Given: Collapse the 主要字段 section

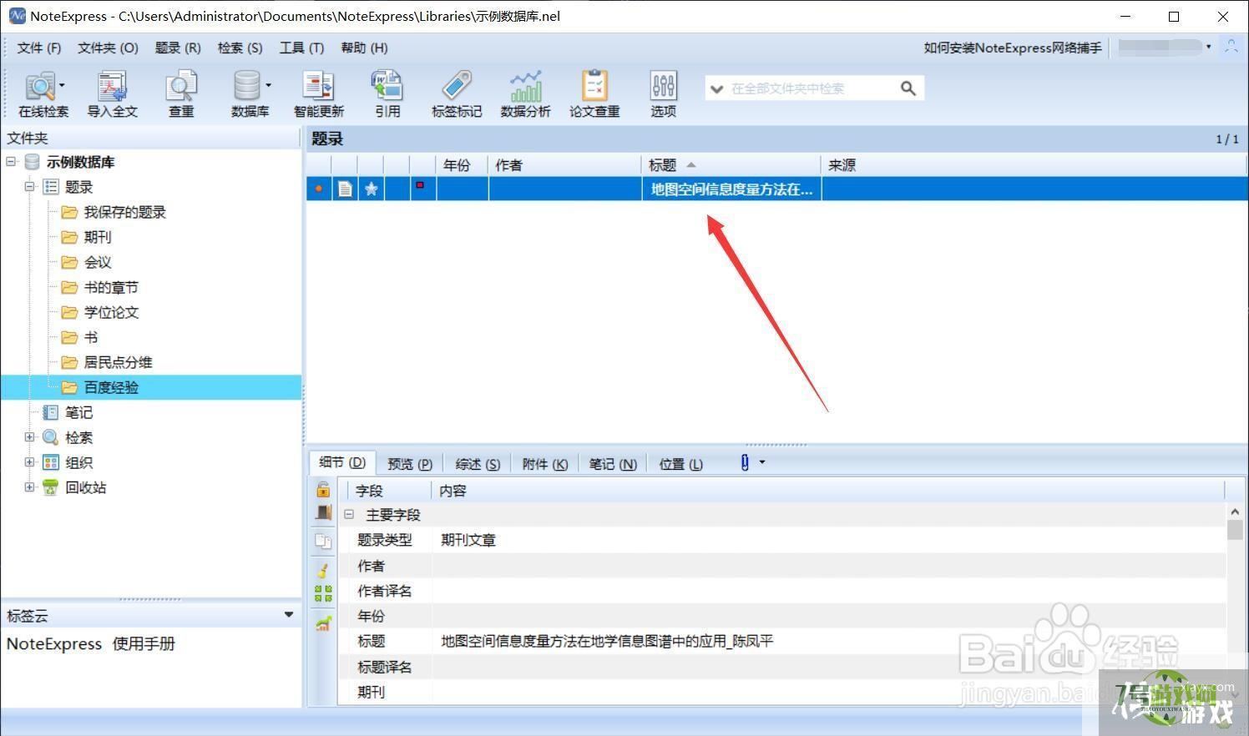Looking at the screenshot, I should pos(349,515).
